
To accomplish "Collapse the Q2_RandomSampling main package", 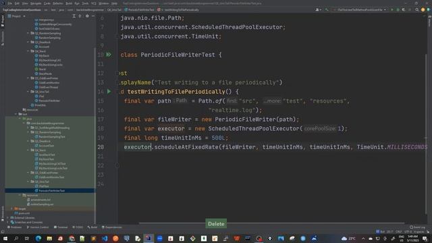I will coord(28,33).
